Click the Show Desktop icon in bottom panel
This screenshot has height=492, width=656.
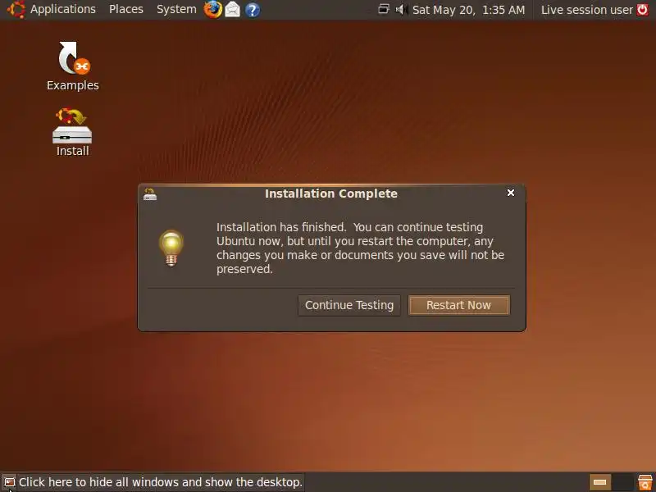(9, 482)
